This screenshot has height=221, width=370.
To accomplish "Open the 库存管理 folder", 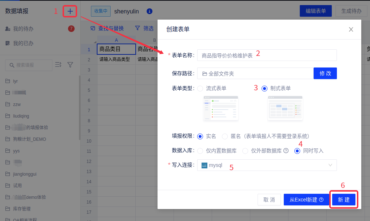I will coord(21,209).
